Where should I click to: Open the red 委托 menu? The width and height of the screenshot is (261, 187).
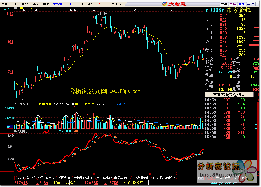click(101, 4)
